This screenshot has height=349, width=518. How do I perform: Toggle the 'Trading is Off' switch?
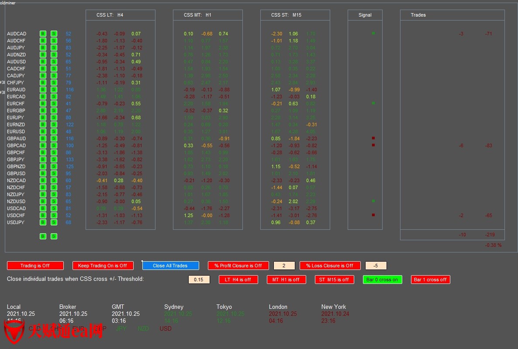35,266
